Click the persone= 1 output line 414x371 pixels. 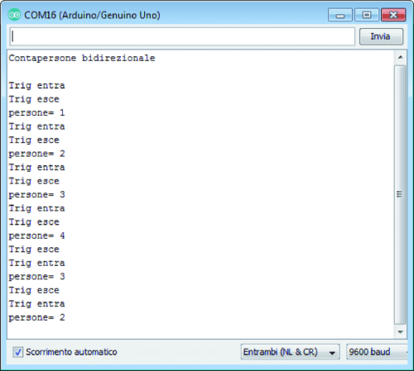(36, 113)
